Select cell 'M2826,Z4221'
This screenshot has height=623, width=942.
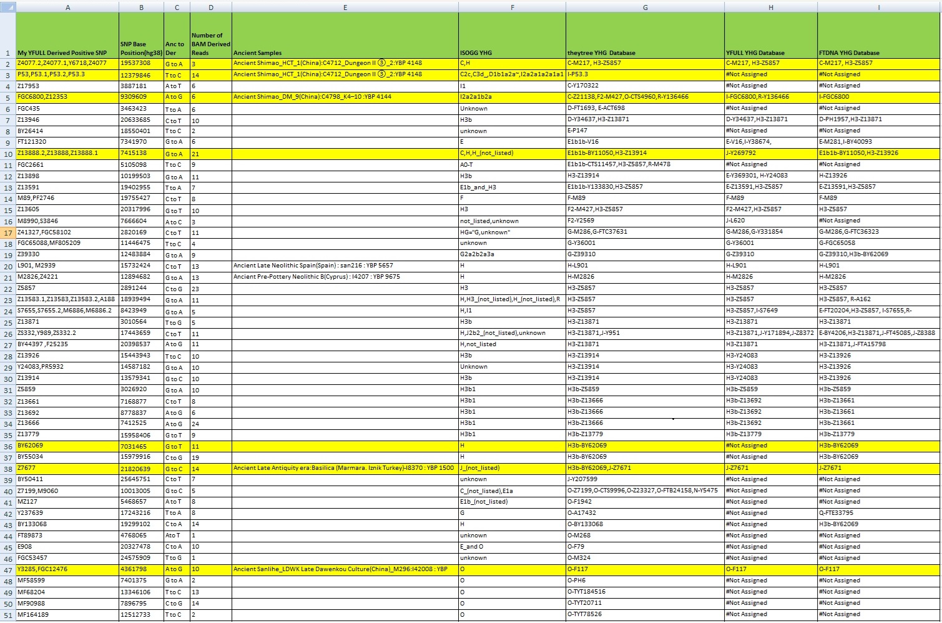coord(67,277)
